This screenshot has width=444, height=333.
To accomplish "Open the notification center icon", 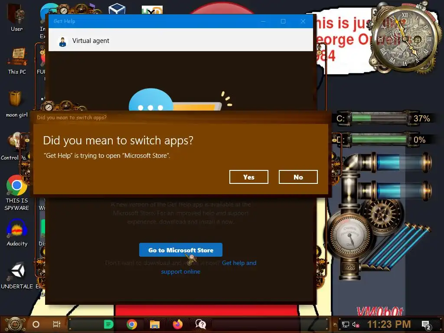I will pos(426,325).
